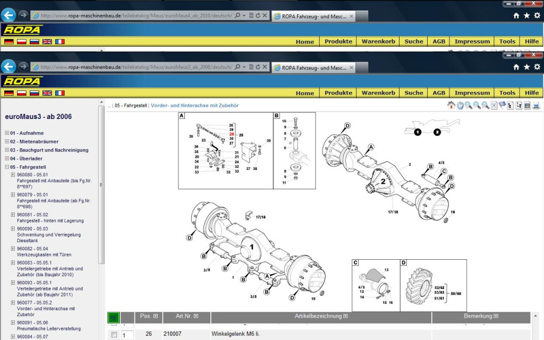Expand the 01 - Aufnahme tree node
This screenshot has width=544, height=340.
click(x=7, y=133)
